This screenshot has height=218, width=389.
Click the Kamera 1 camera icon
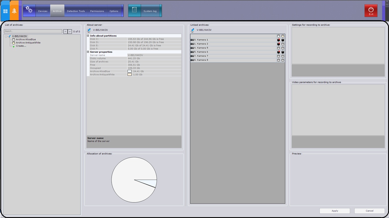pyautogui.click(x=192, y=40)
